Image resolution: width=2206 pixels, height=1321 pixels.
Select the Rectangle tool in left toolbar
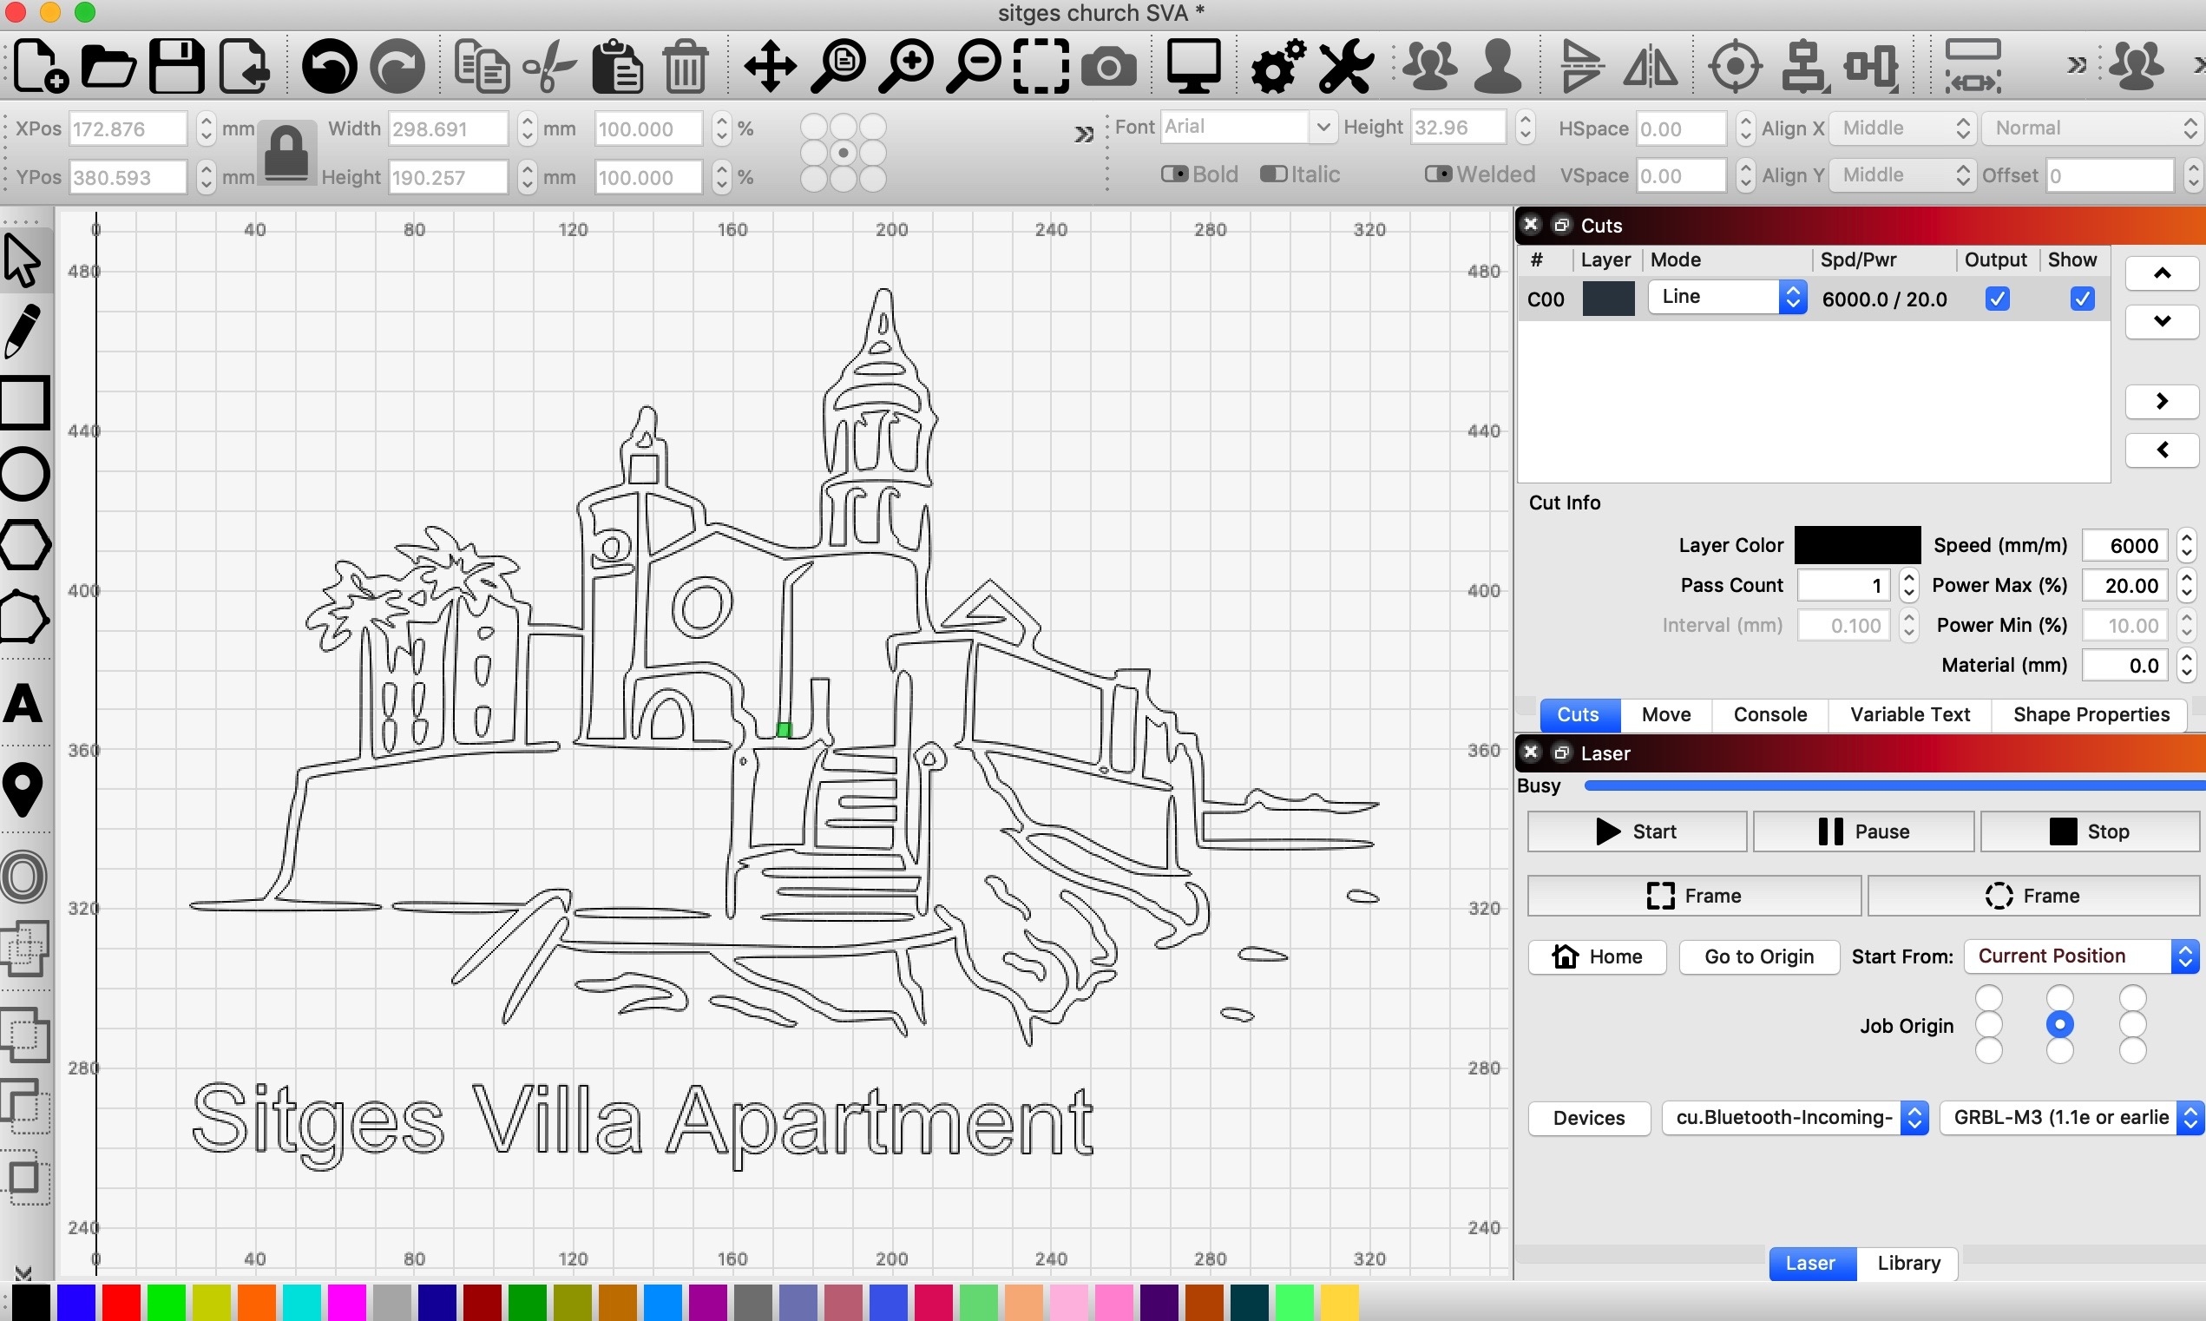point(24,404)
